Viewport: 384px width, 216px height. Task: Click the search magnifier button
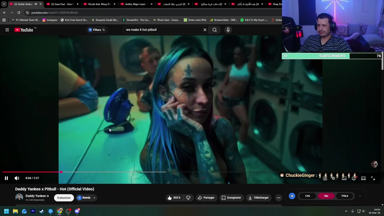coord(214,30)
